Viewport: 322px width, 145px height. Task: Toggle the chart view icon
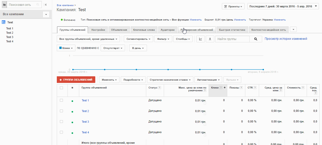pos(200,39)
